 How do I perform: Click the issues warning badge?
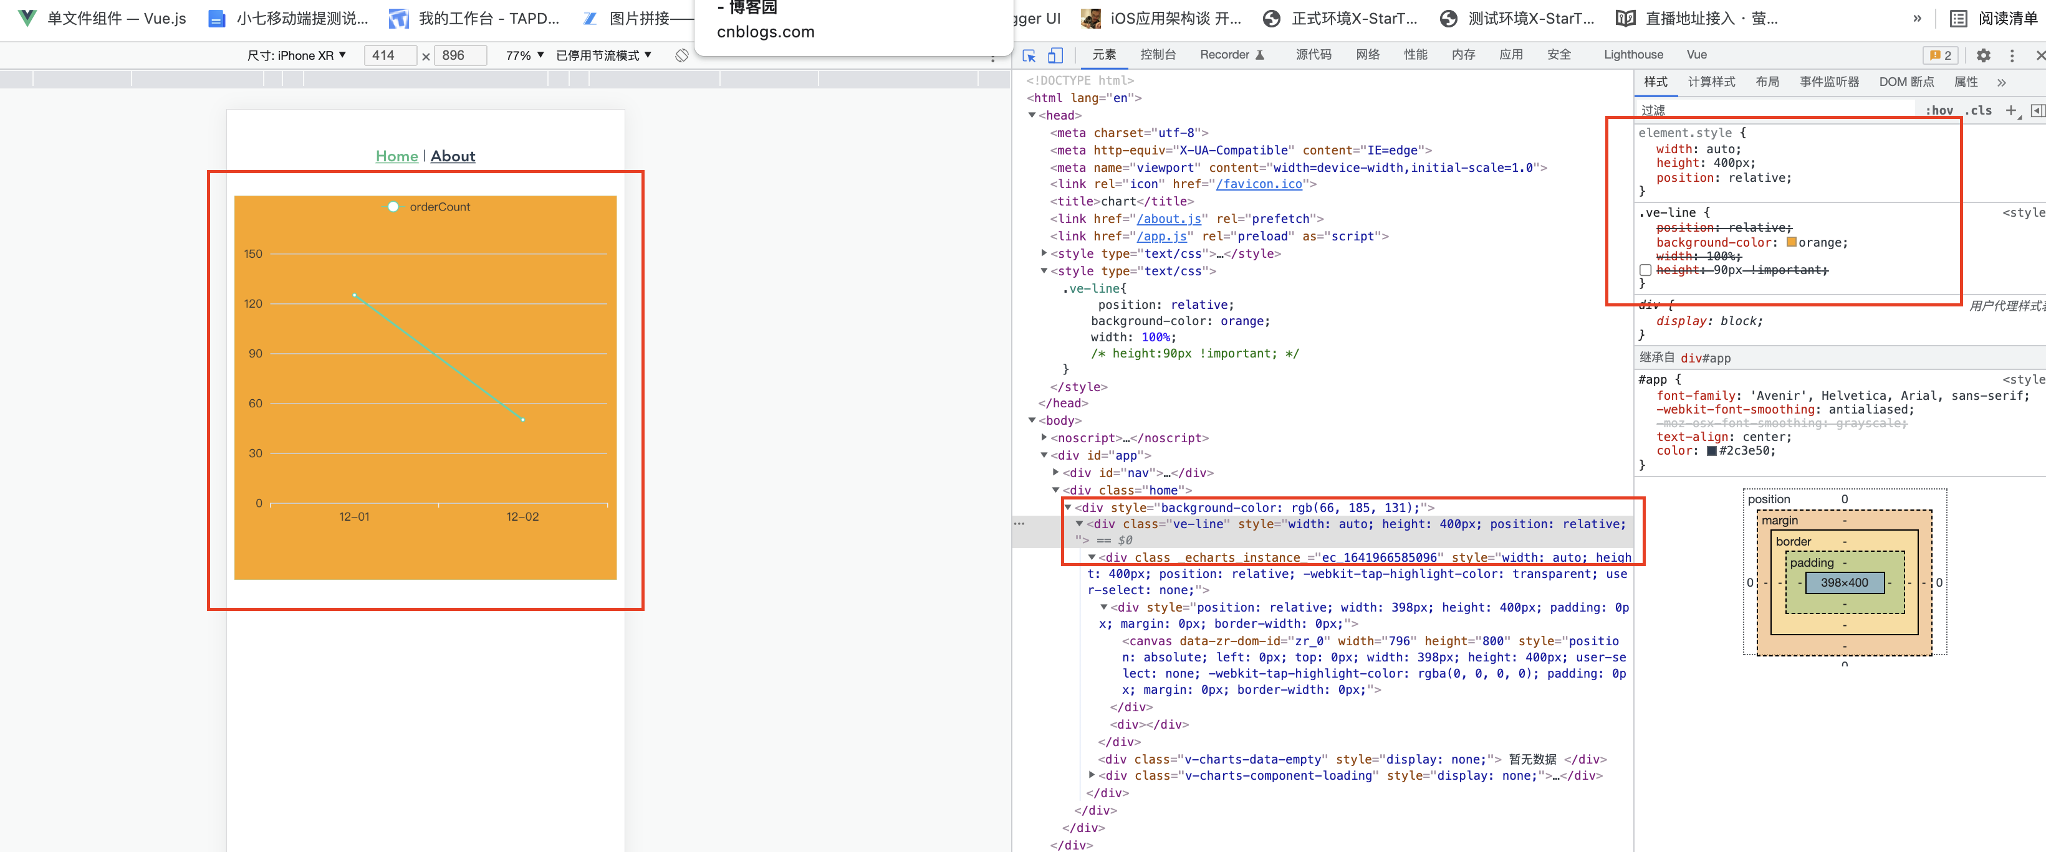[1939, 55]
